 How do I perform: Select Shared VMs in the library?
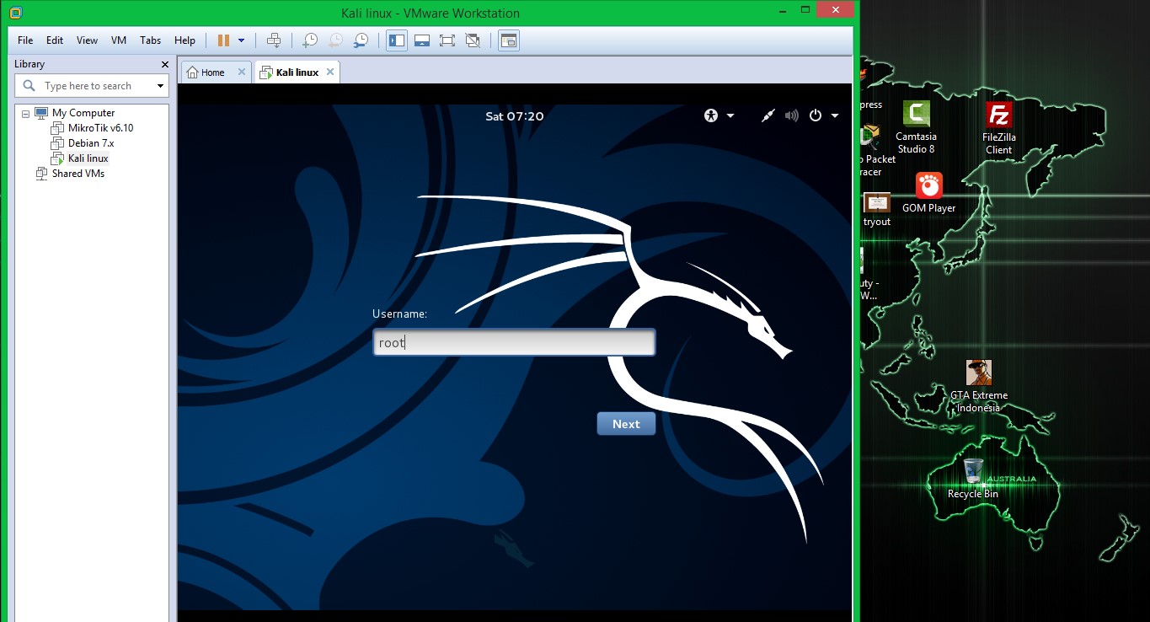[x=78, y=174]
